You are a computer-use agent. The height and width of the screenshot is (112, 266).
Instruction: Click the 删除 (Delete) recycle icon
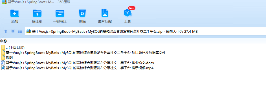pos(82,13)
